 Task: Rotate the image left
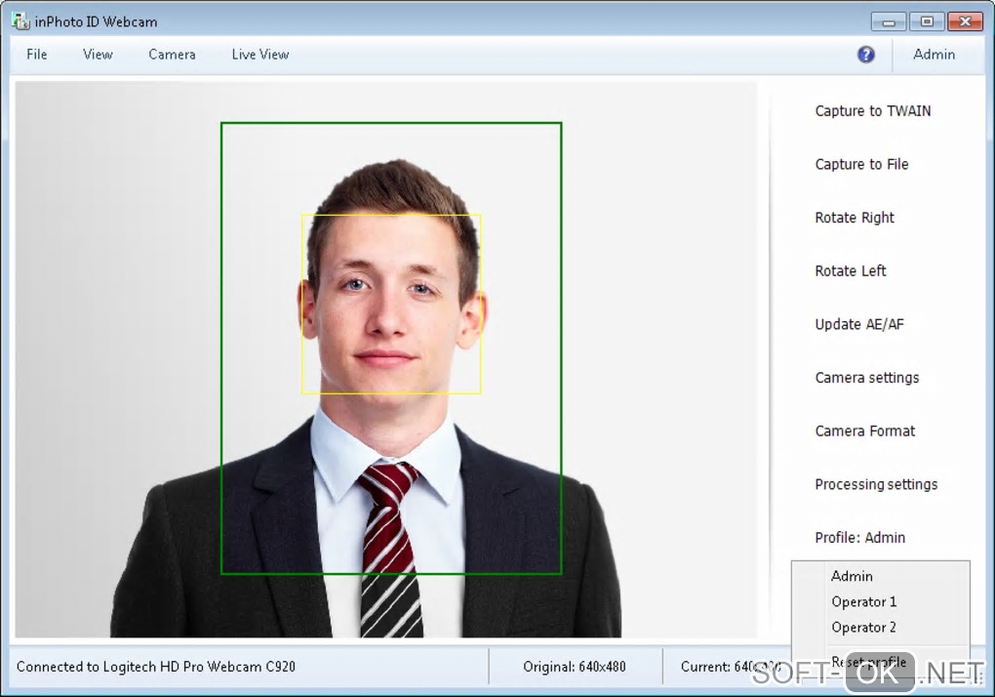851,271
